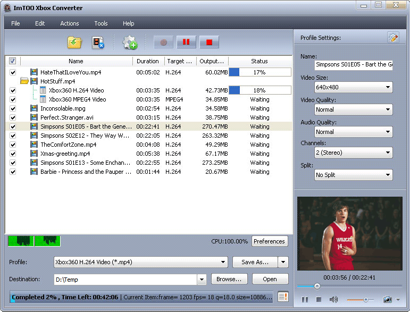Open the Channels 2 (Stereo) dropdown
Image resolution: width=410 pixels, height=312 pixels.
(353, 153)
